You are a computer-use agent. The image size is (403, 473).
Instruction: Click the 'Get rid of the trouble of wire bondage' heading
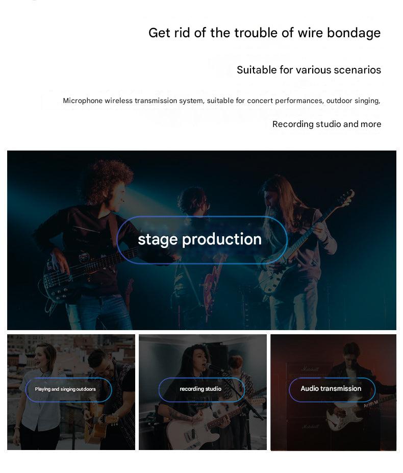click(x=264, y=33)
